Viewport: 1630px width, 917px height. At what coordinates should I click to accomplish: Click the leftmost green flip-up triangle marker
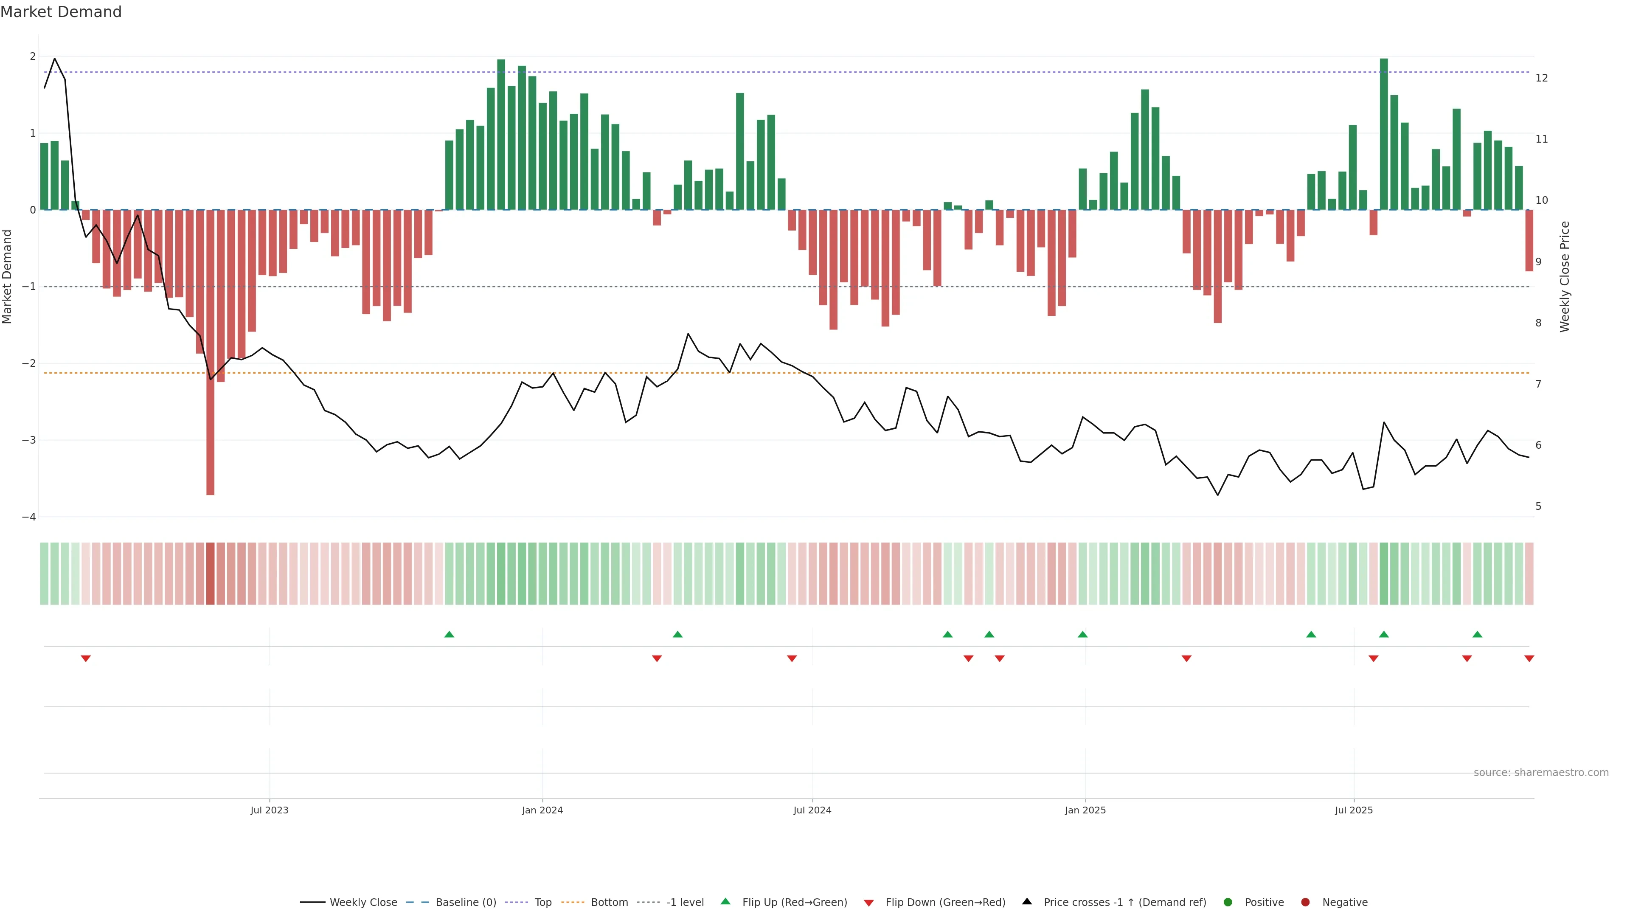coord(449,634)
